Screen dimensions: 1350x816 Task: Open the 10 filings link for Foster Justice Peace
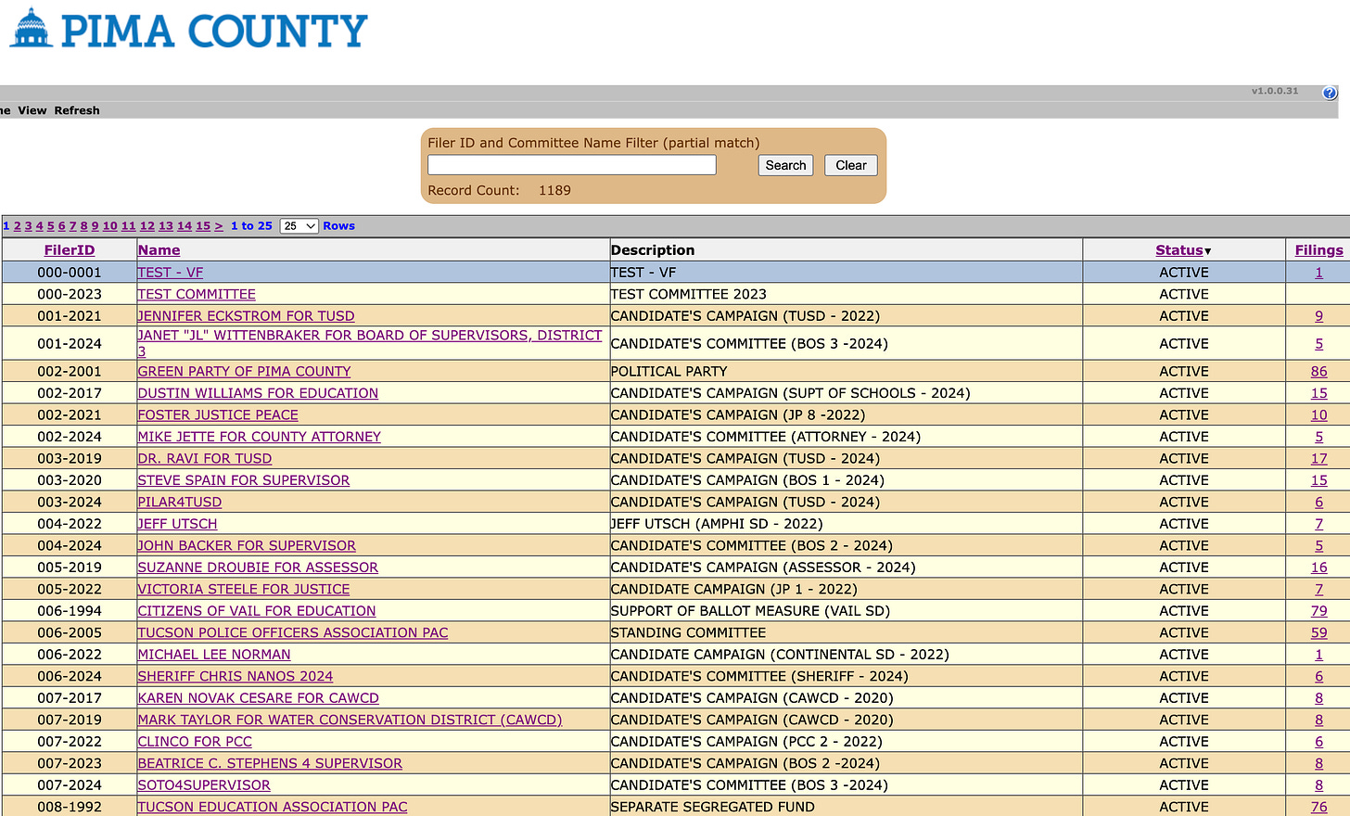pyautogui.click(x=1318, y=415)
